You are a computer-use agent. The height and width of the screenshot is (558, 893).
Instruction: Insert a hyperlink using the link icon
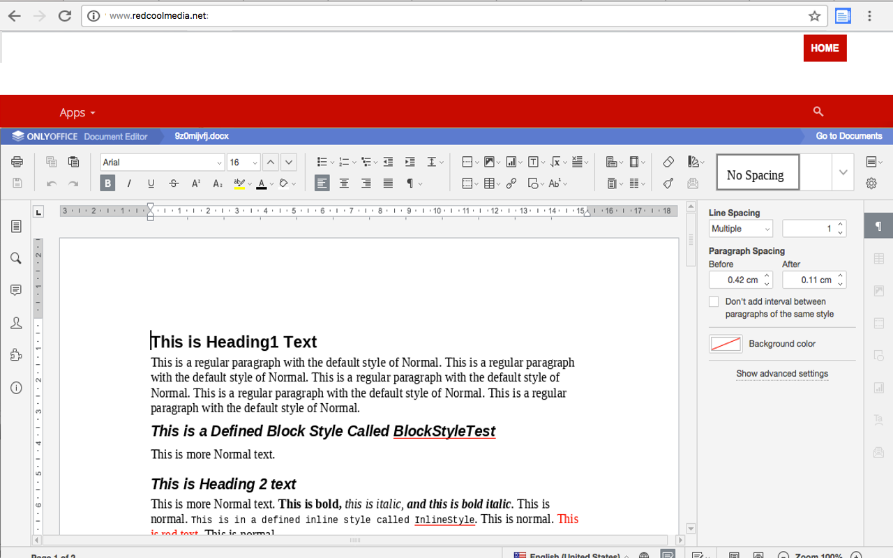tap(511, 183)
